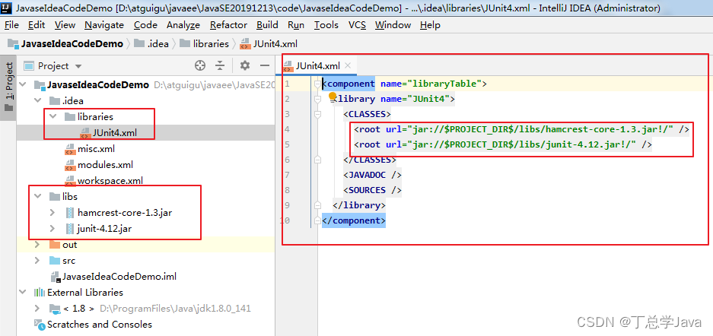Screen dimensions: 713x336
Task: Collapse the .idea folder
Action: [x=38, y=101]
